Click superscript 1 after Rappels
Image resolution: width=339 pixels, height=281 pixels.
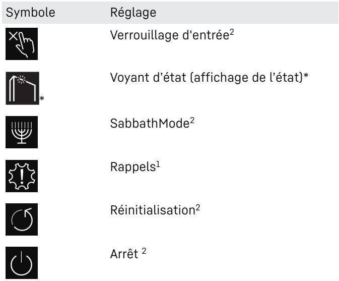[x=158, y=164]
